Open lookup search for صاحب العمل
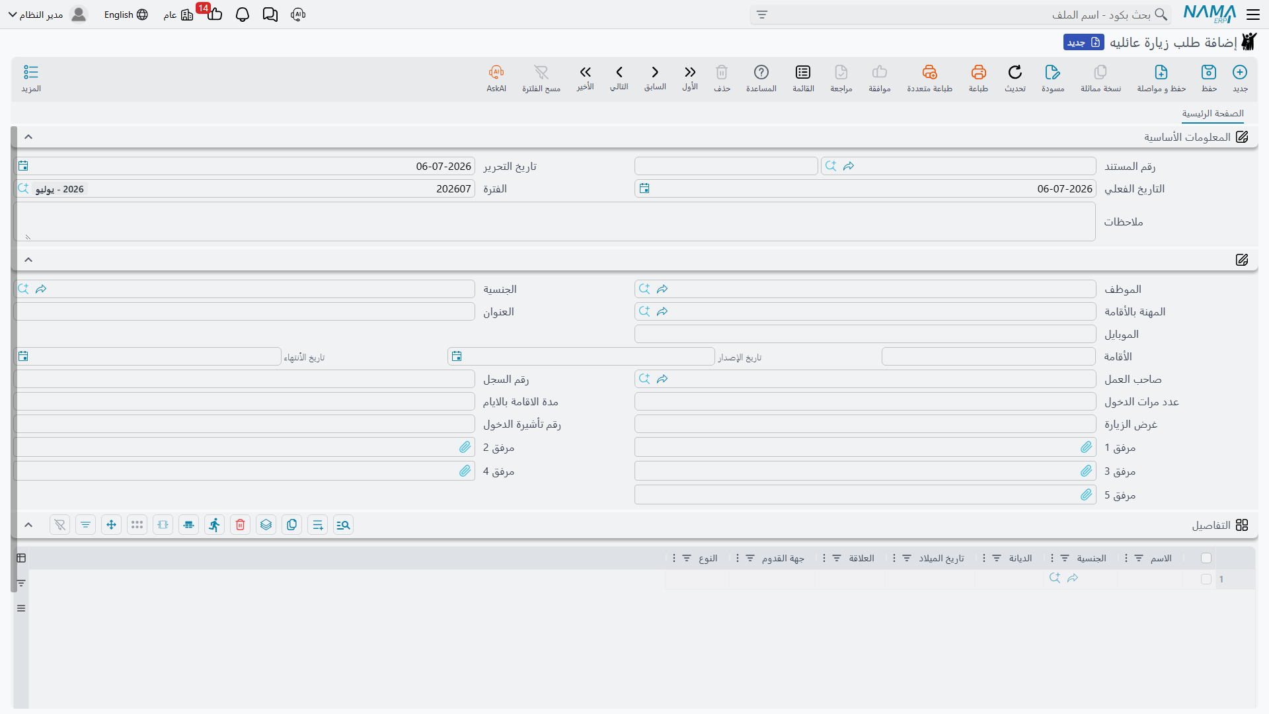 click(644, 379)
